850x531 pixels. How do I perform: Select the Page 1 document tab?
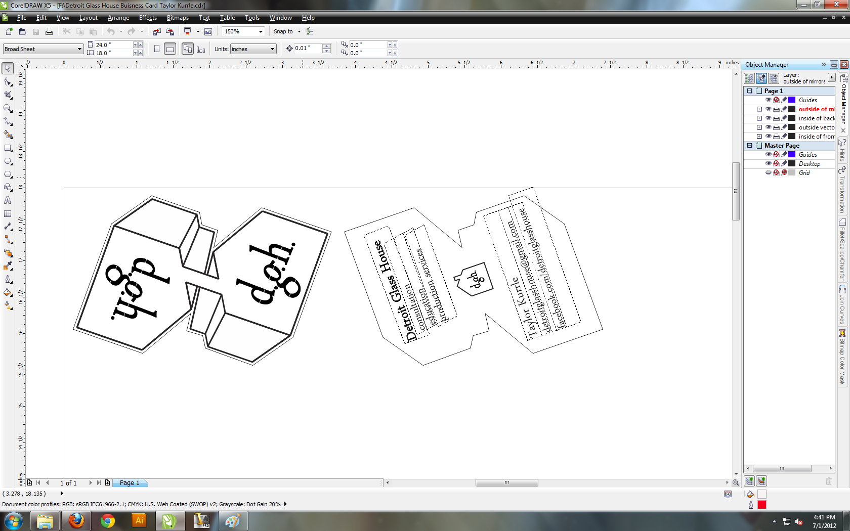pos(130,483)
